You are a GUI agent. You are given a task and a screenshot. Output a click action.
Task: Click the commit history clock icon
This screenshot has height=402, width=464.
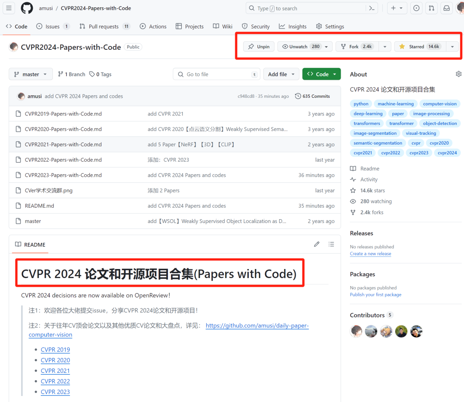coord(298,96)
